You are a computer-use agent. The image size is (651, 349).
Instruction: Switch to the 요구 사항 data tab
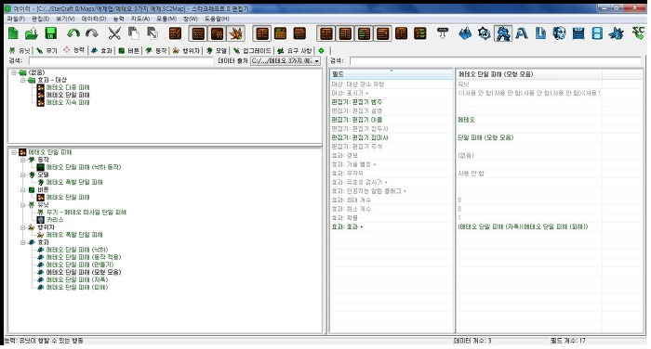pyautogui.click(x=294, y=50)
